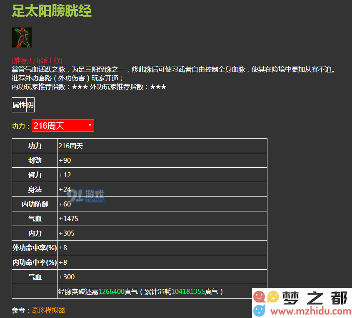352x318 pixels.
Task: Click the 足太阳膀胱经 page title
Action: coord(52,10)
